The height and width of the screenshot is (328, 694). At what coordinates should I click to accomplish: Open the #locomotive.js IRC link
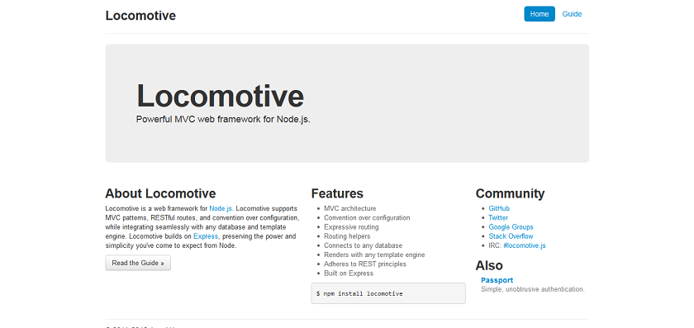pyautogui.click(x=524, y=245)
